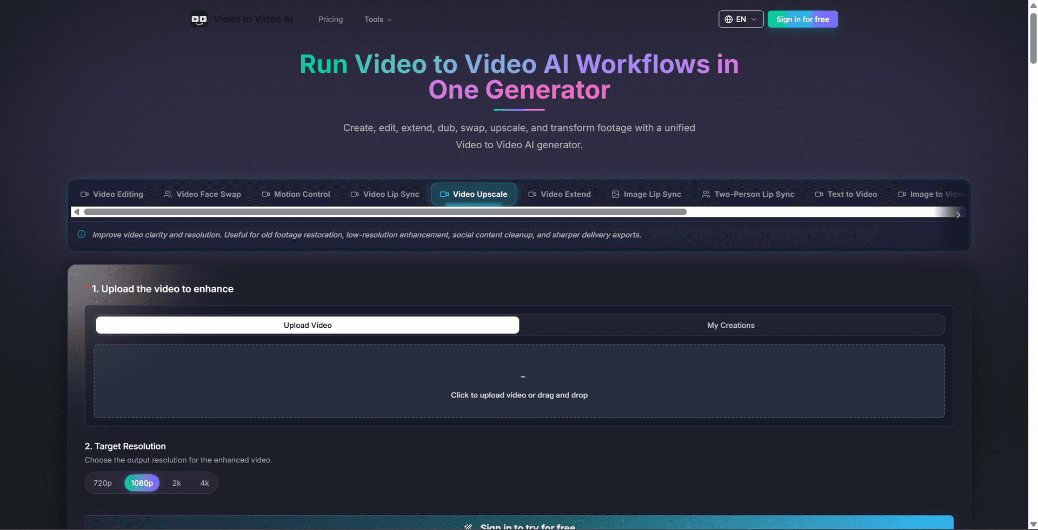Viewport: 1038px width, 530px height.
Task: Open the Video Face Swap tab
Action: click(202, 194)
